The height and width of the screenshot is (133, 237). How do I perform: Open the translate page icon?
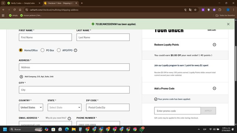click(190, 10)
